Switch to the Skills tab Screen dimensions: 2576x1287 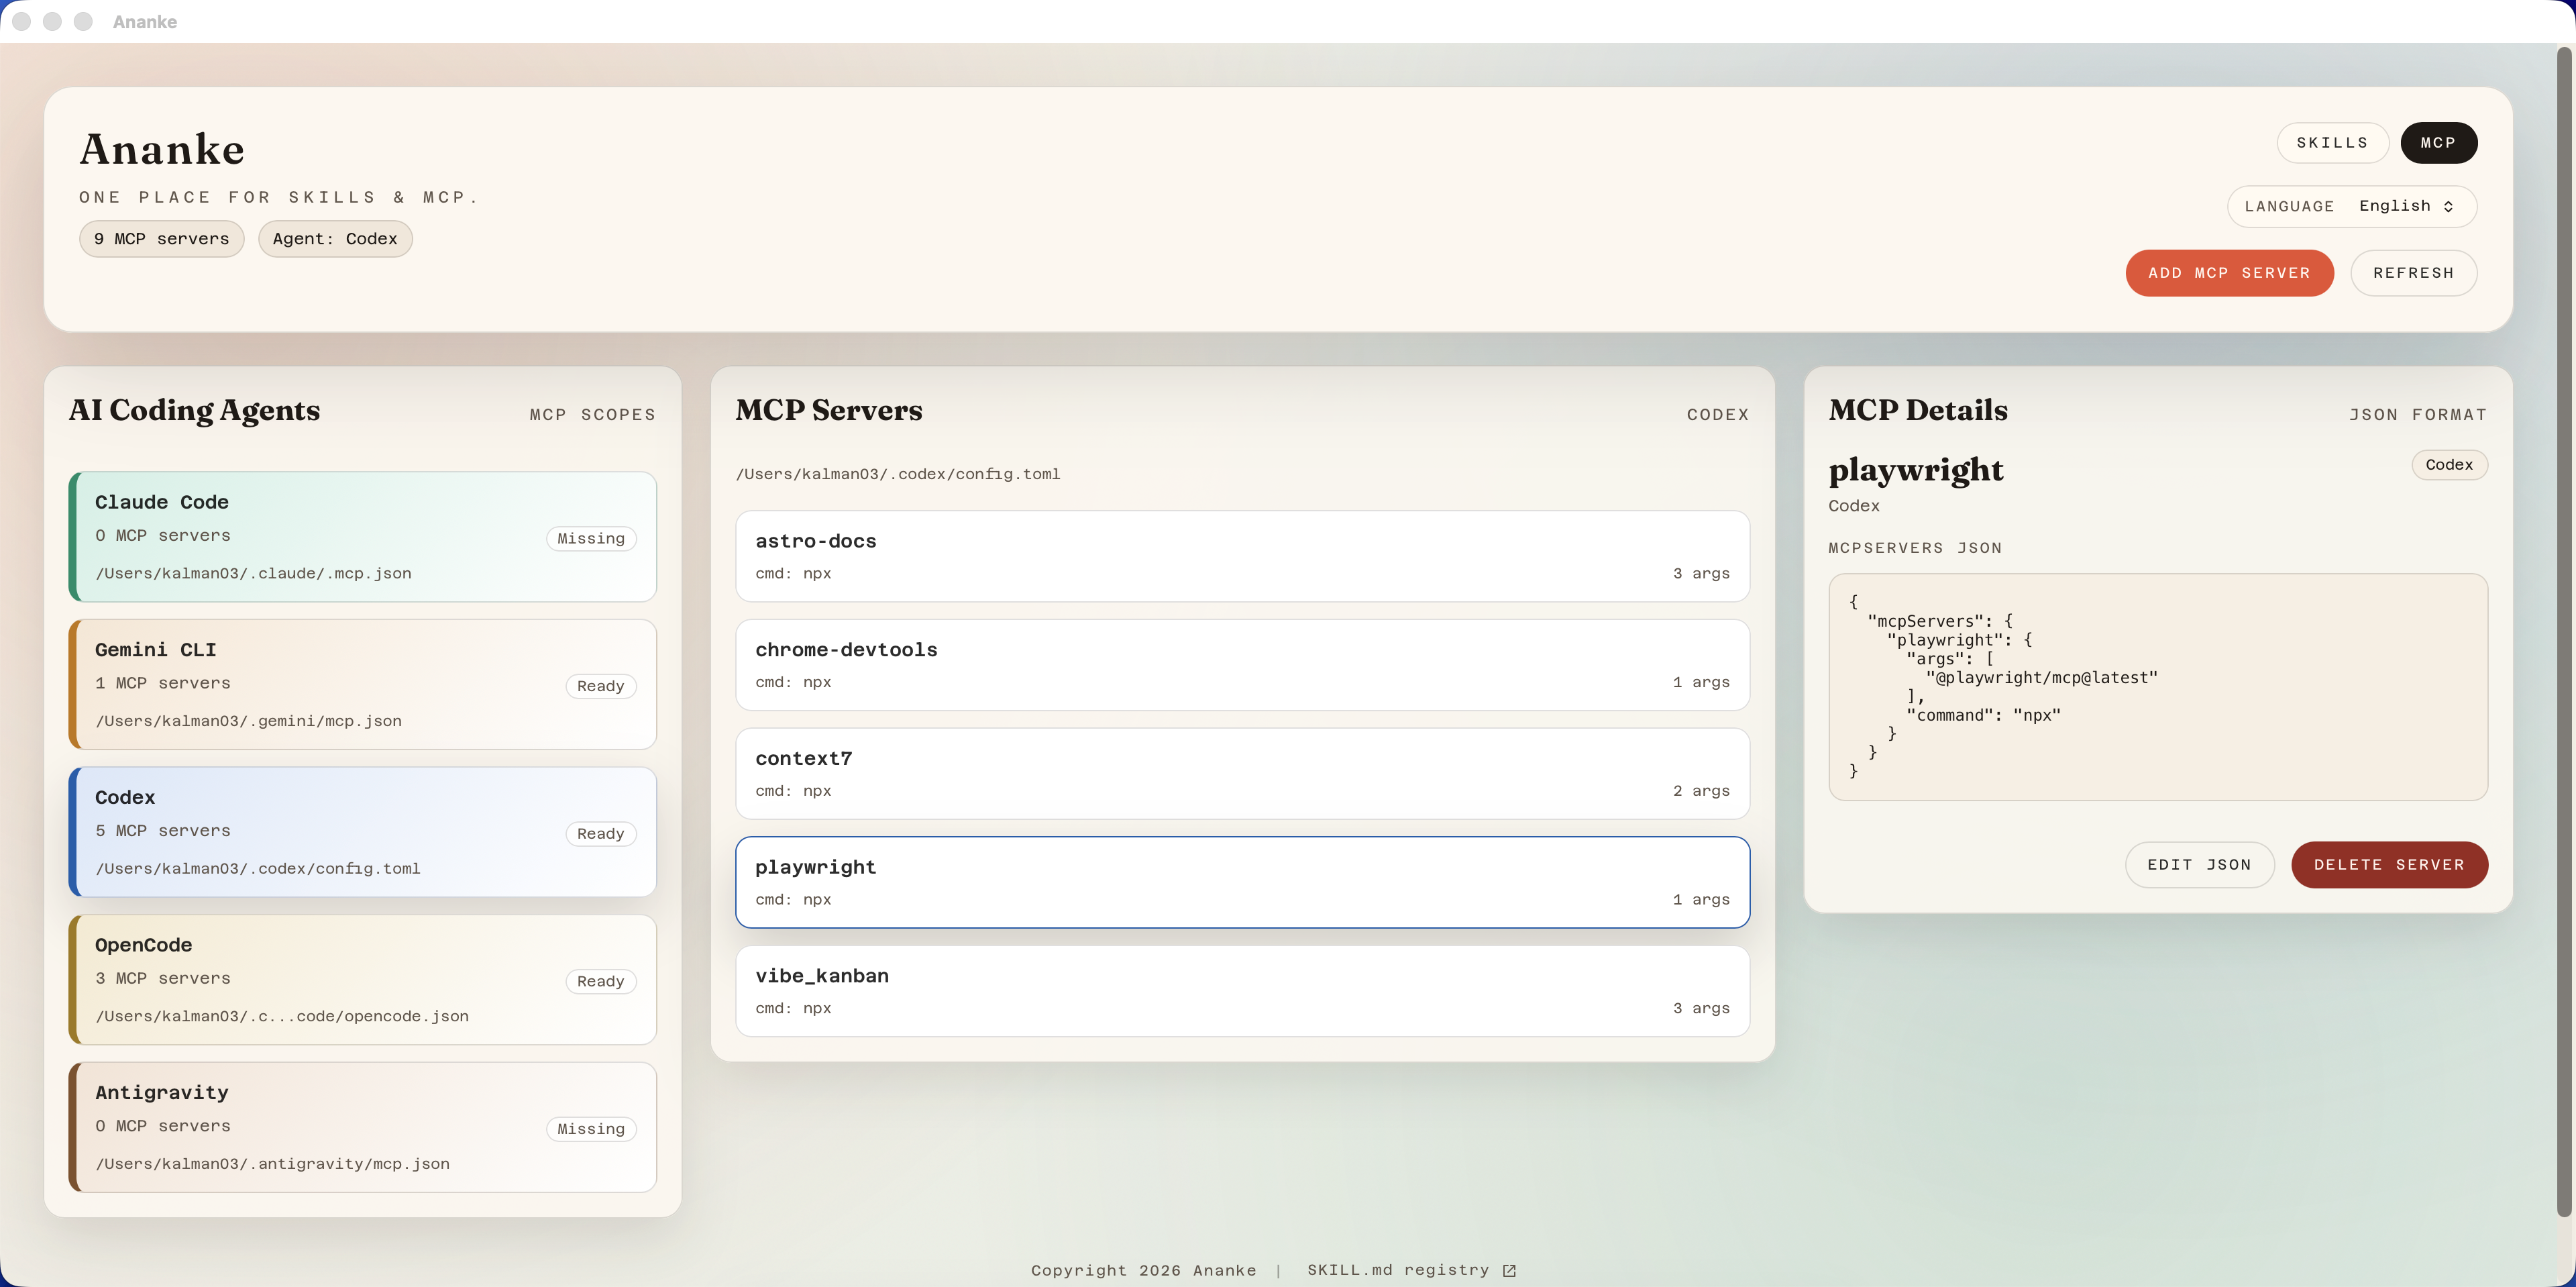[2331, 143]
